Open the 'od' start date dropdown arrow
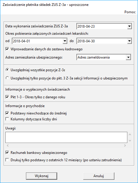138x183 pixels. [x=65, y=41]
